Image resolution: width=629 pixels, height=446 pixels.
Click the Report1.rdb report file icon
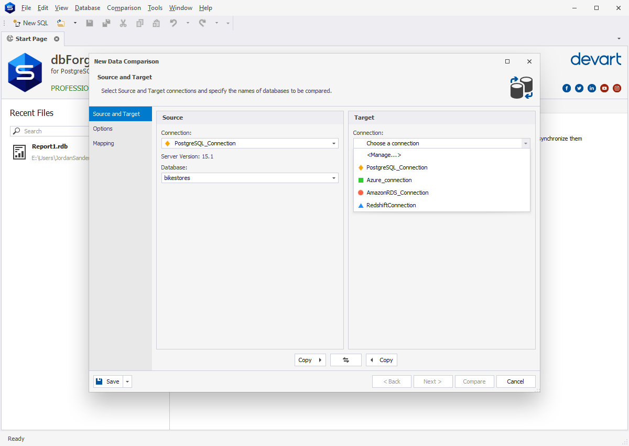coord(19,152)
